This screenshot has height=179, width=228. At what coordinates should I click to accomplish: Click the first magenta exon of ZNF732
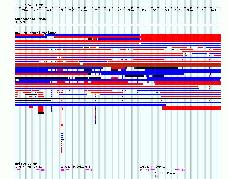(x=63, y=170)
